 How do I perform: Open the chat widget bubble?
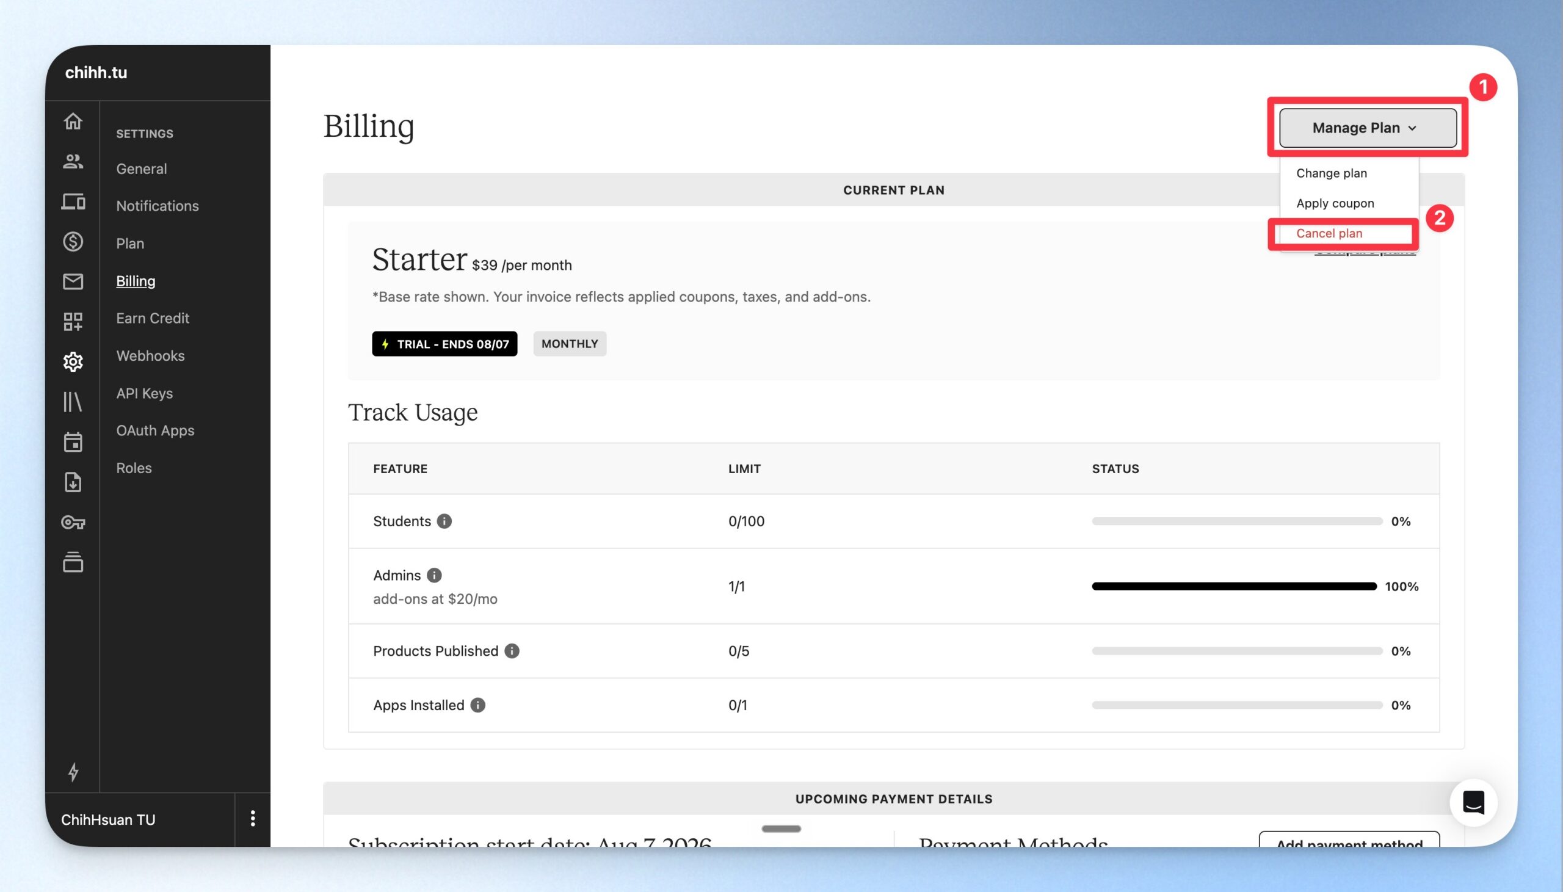click(x=1473, y=802)
